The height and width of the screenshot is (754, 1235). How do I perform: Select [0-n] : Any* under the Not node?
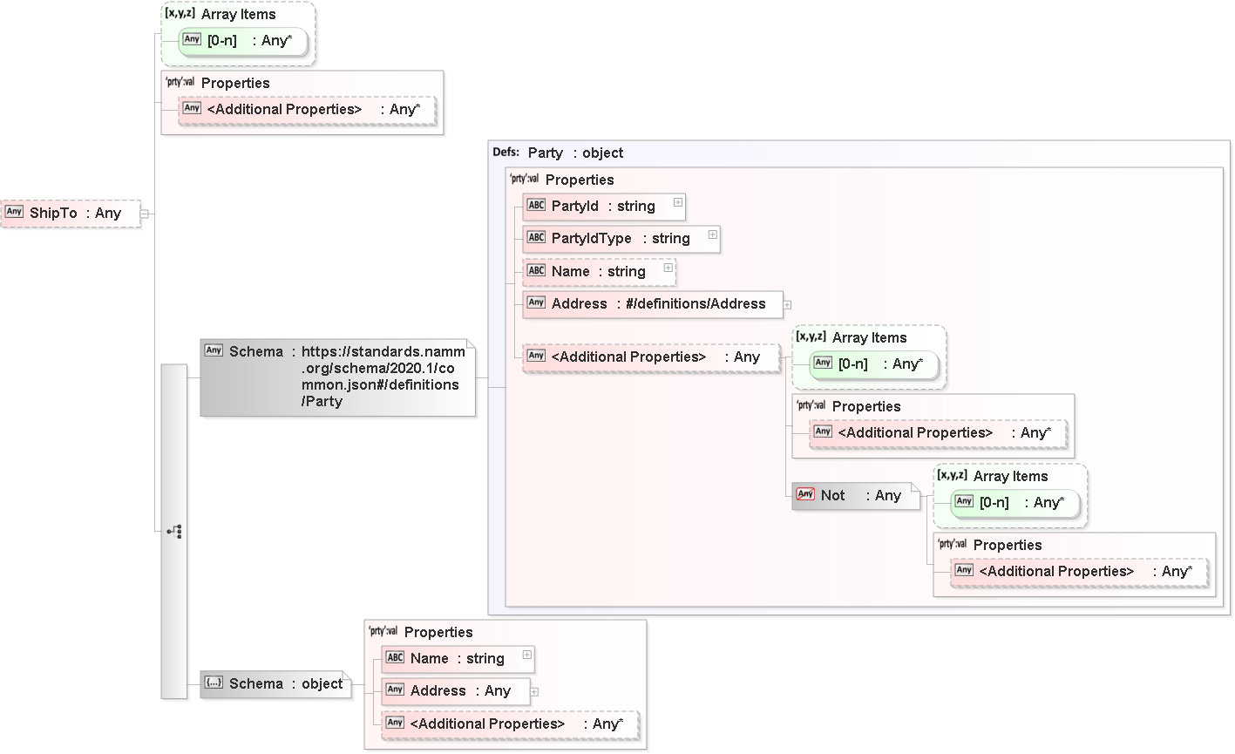1015,503
